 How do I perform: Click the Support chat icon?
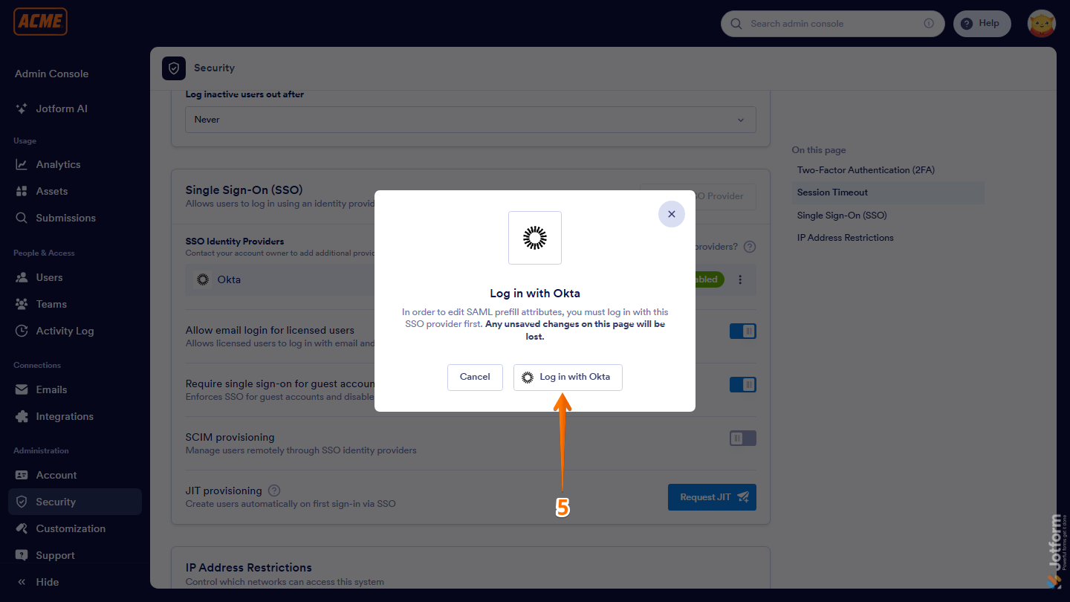(22, 555)
